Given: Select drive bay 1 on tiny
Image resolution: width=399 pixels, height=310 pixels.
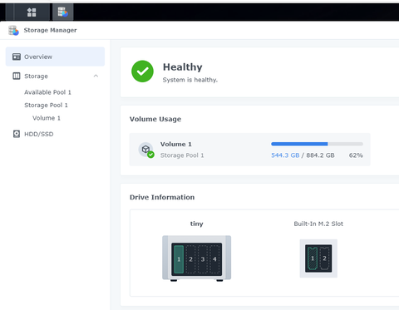Looking at the screenshot, I should click(179, 259).
